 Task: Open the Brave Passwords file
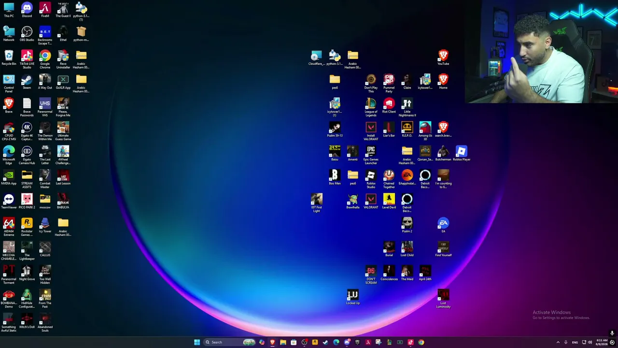(x=27, y=107)
